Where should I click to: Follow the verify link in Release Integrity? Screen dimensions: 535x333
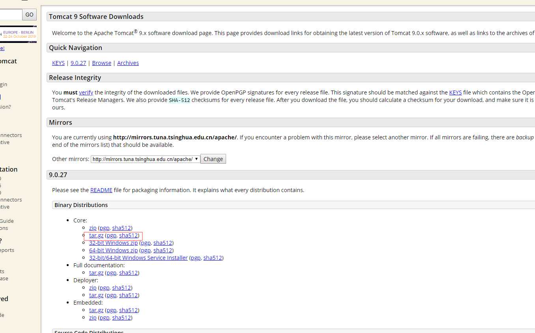[x=86, y=92]
